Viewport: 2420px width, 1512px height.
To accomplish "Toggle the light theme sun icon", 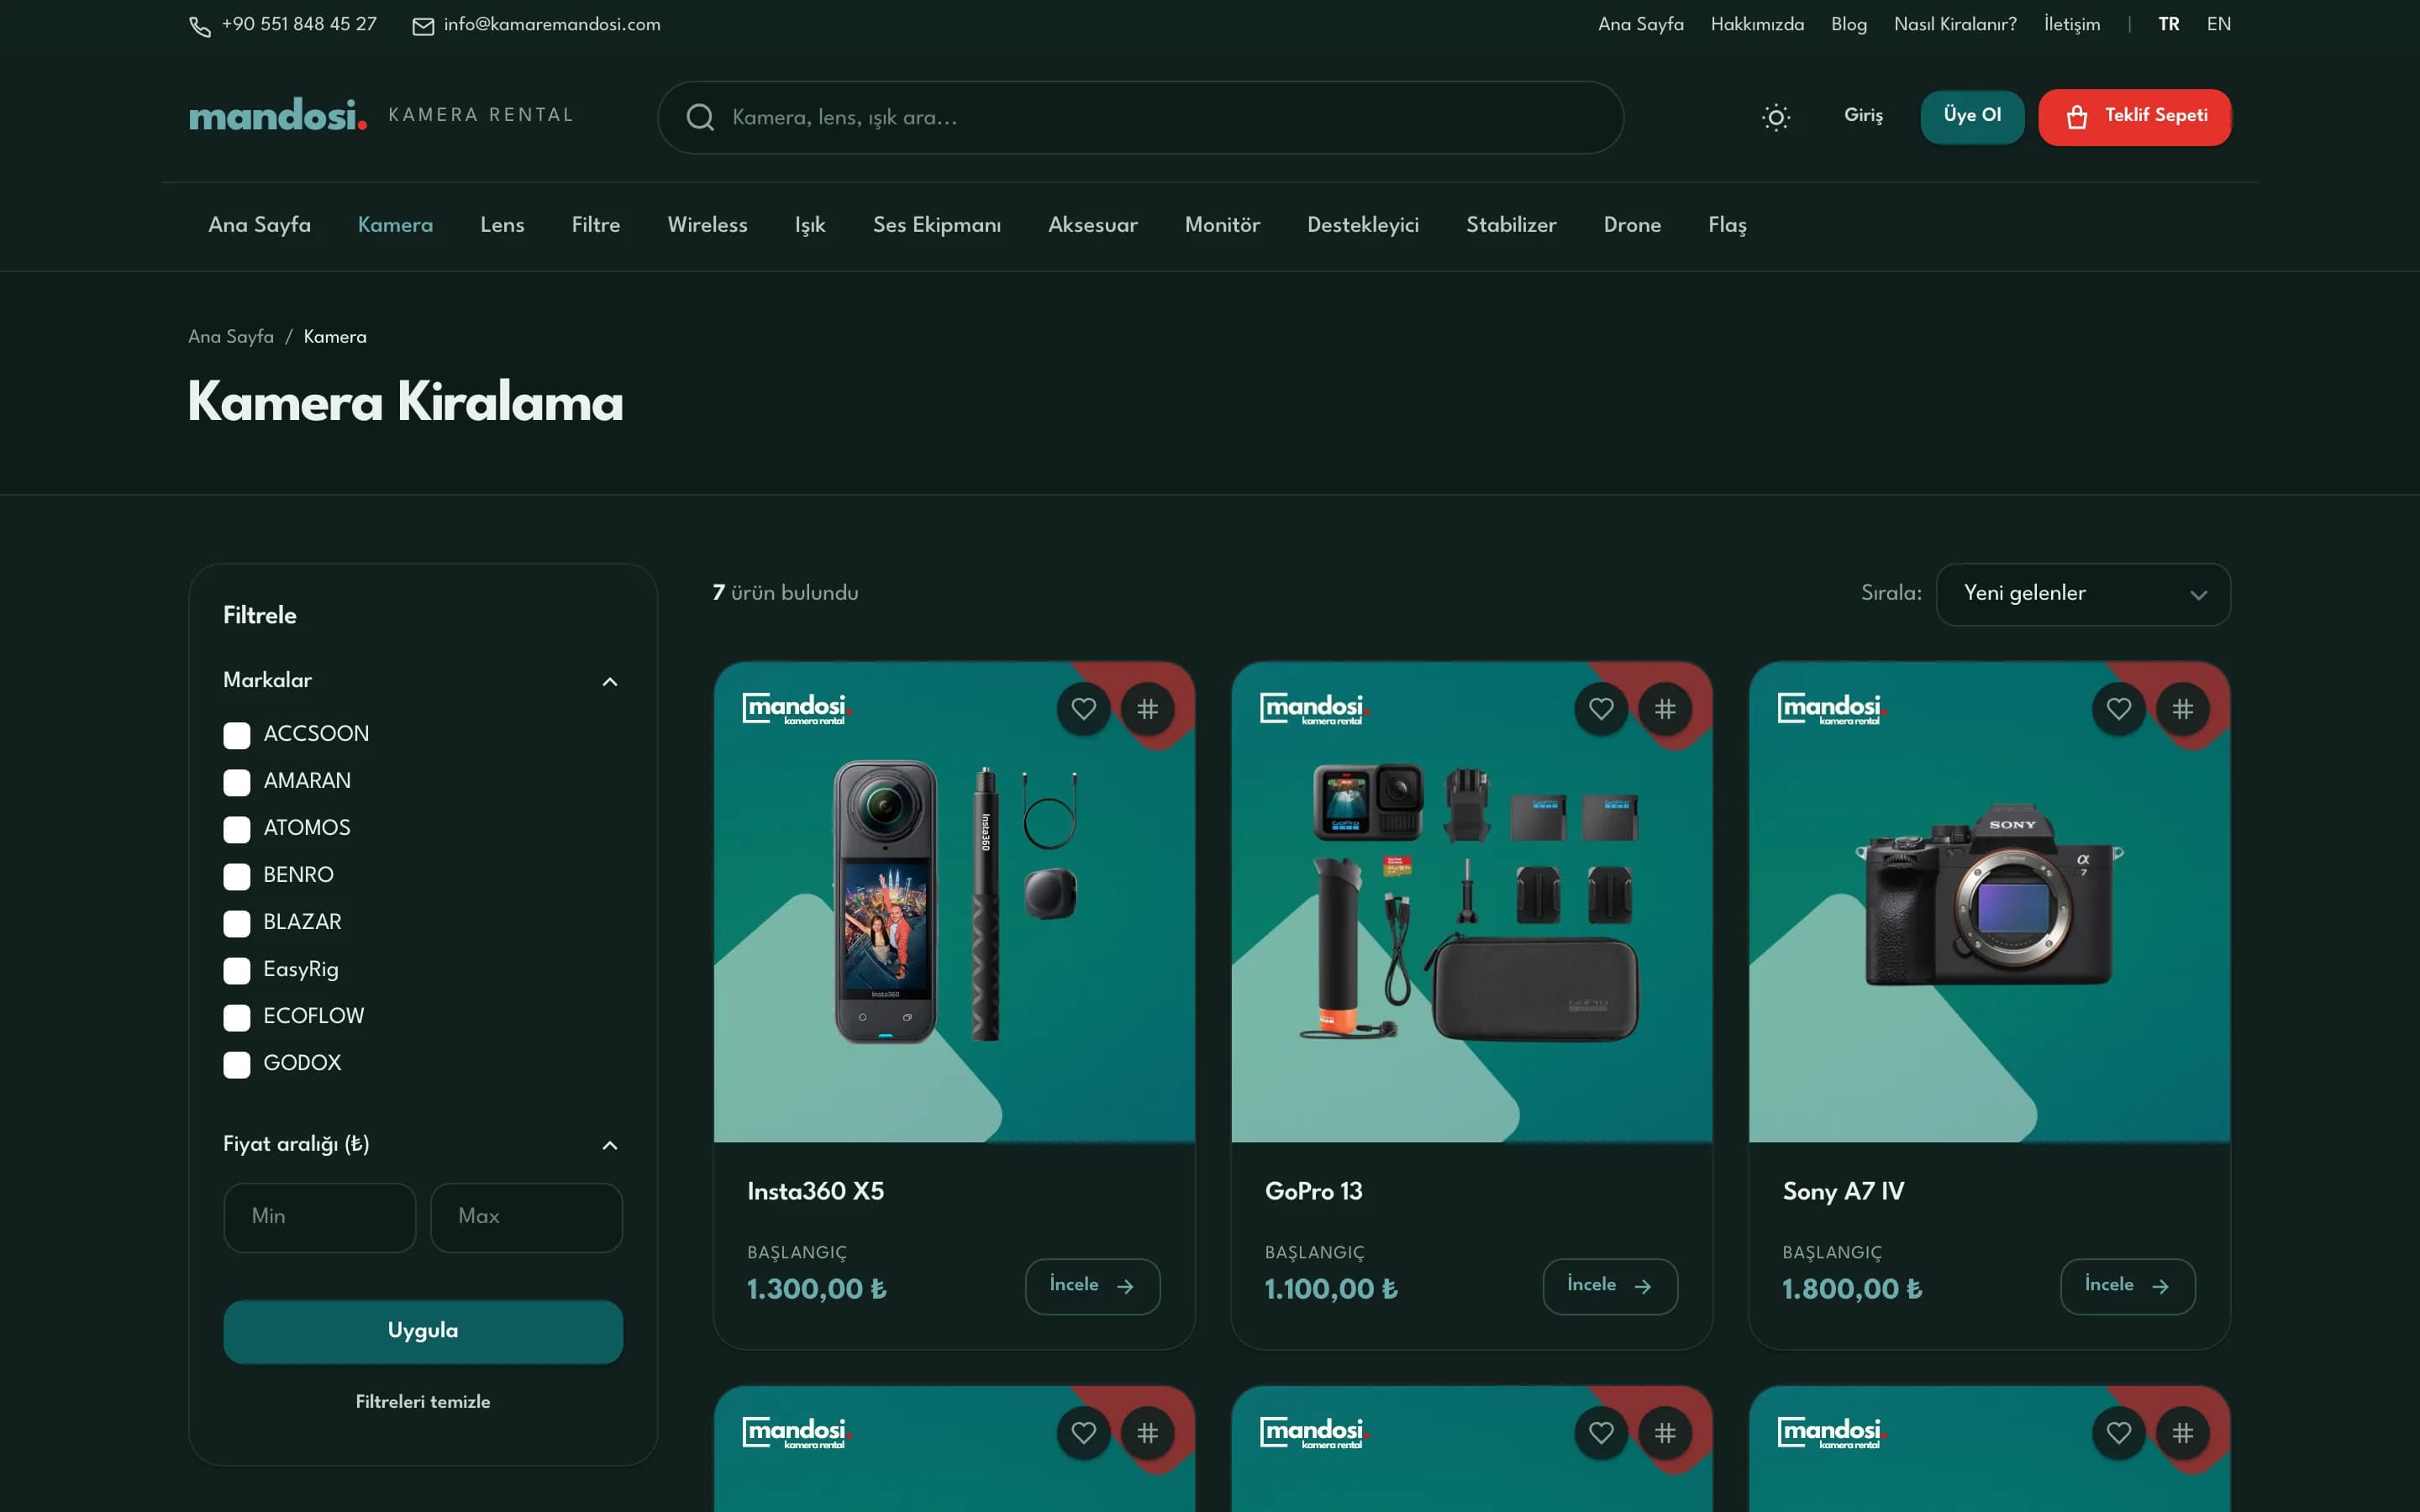I will (x=1775, y=117).
